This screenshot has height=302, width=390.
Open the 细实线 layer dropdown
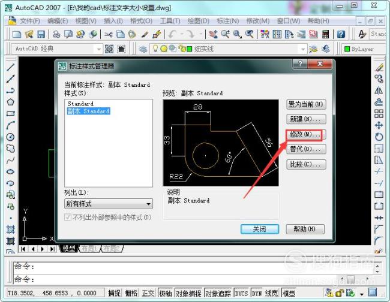pyautogui.click(x=229, y=49)
